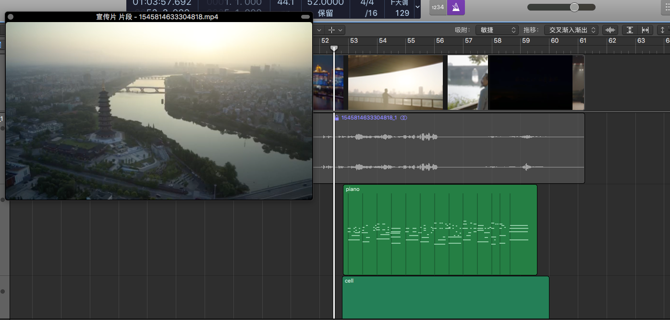Click the video thumbnail of man at railing

click(395, 83)
